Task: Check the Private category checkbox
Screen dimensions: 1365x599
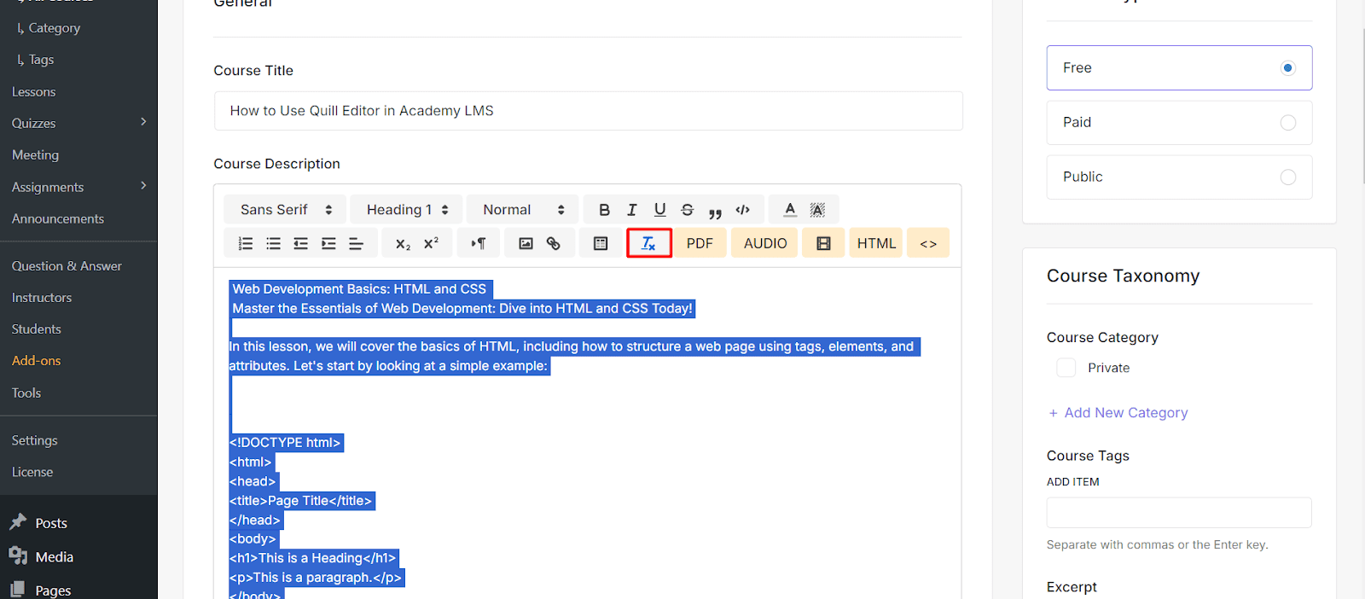Action: coord(1066,368)
